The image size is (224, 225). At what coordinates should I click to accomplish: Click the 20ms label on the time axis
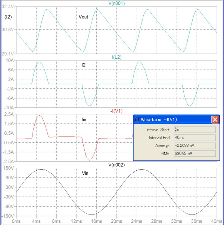point(116,221)
